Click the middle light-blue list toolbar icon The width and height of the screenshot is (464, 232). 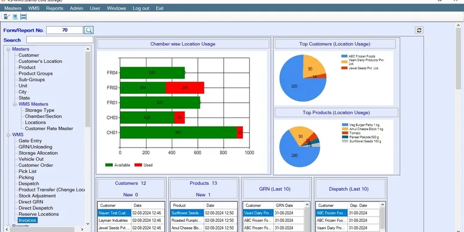click(x=16, y=17)
